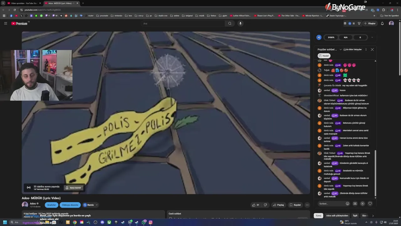Focus the Ara search field

click(x=183, y=24)
